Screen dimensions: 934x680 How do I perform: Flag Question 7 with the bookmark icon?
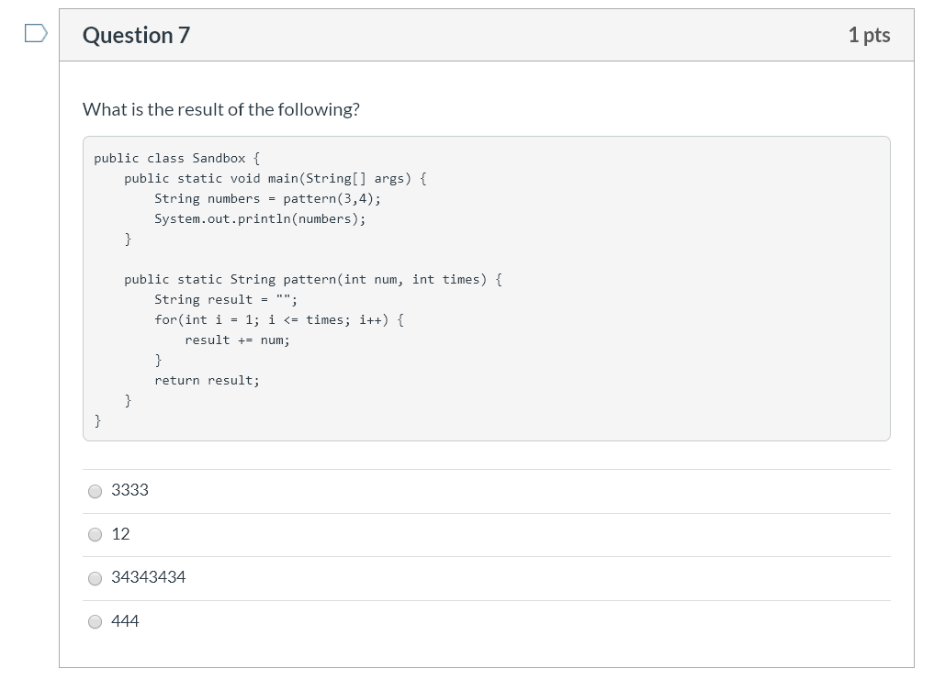pyautogui.click(x=36, y=33)
